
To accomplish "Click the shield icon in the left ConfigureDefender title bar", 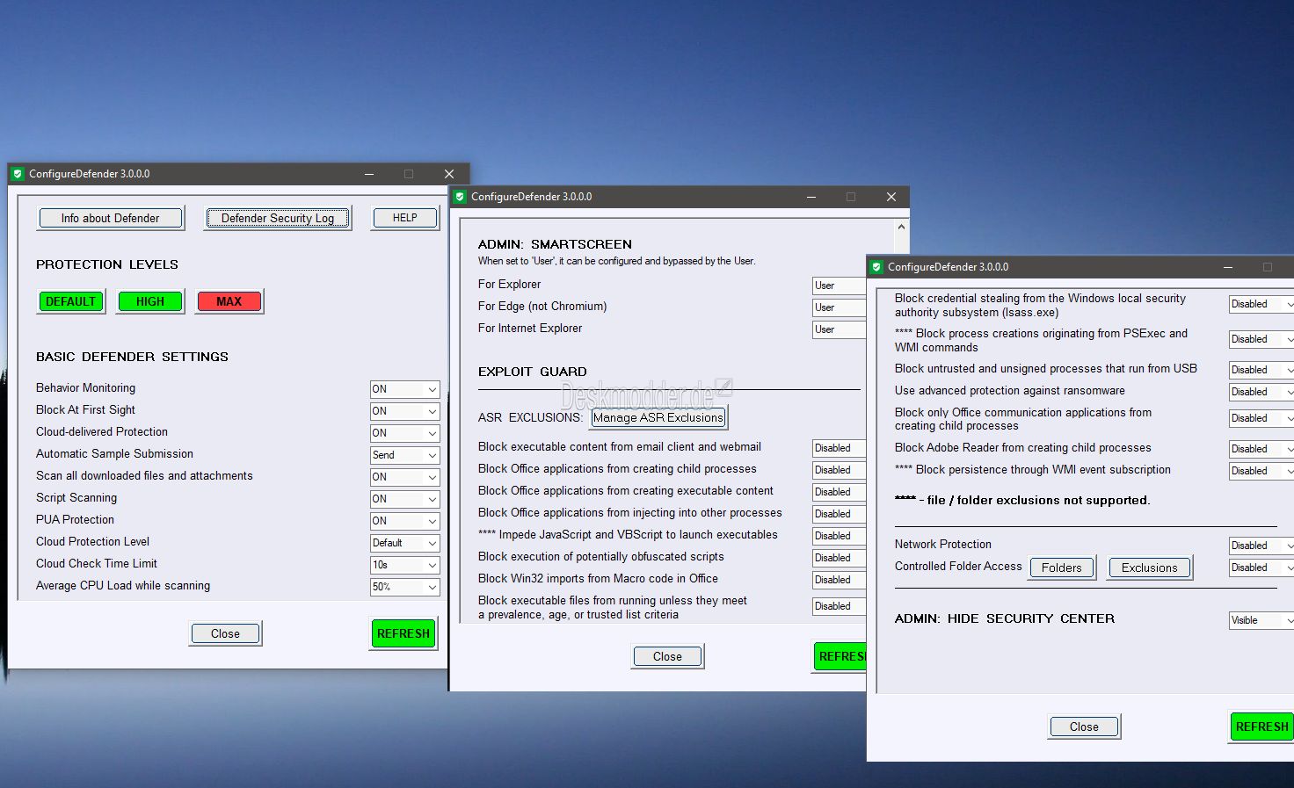I will tap(17, 174).
